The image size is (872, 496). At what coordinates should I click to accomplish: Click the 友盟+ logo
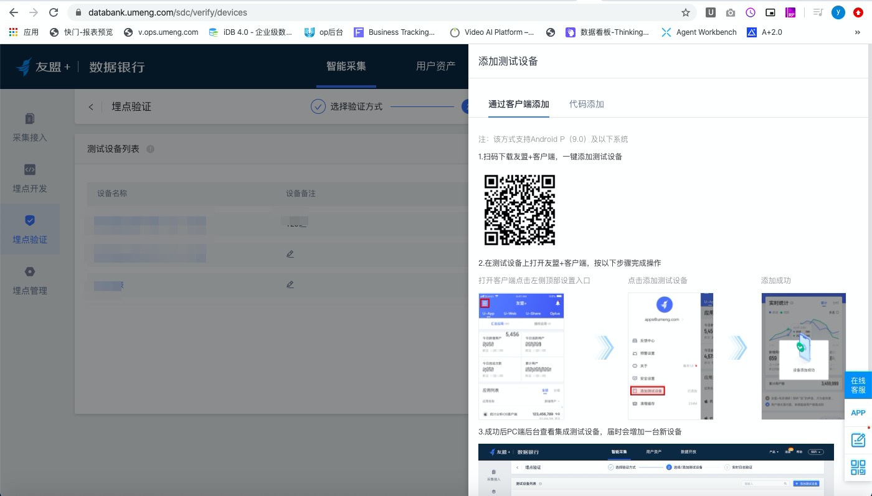(44, 67)
